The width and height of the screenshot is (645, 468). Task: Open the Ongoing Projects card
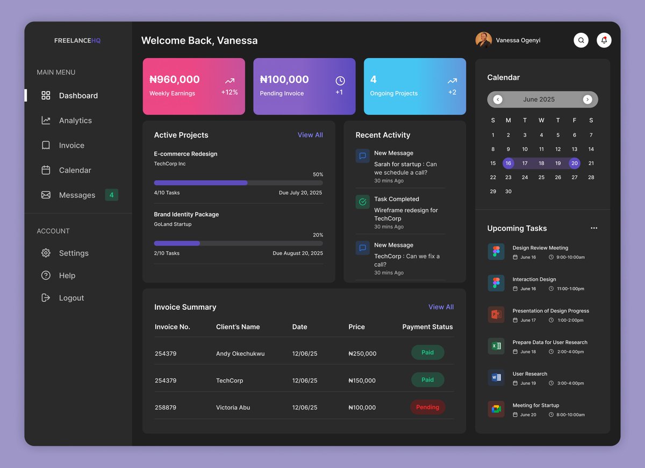(x=415, y=86)
